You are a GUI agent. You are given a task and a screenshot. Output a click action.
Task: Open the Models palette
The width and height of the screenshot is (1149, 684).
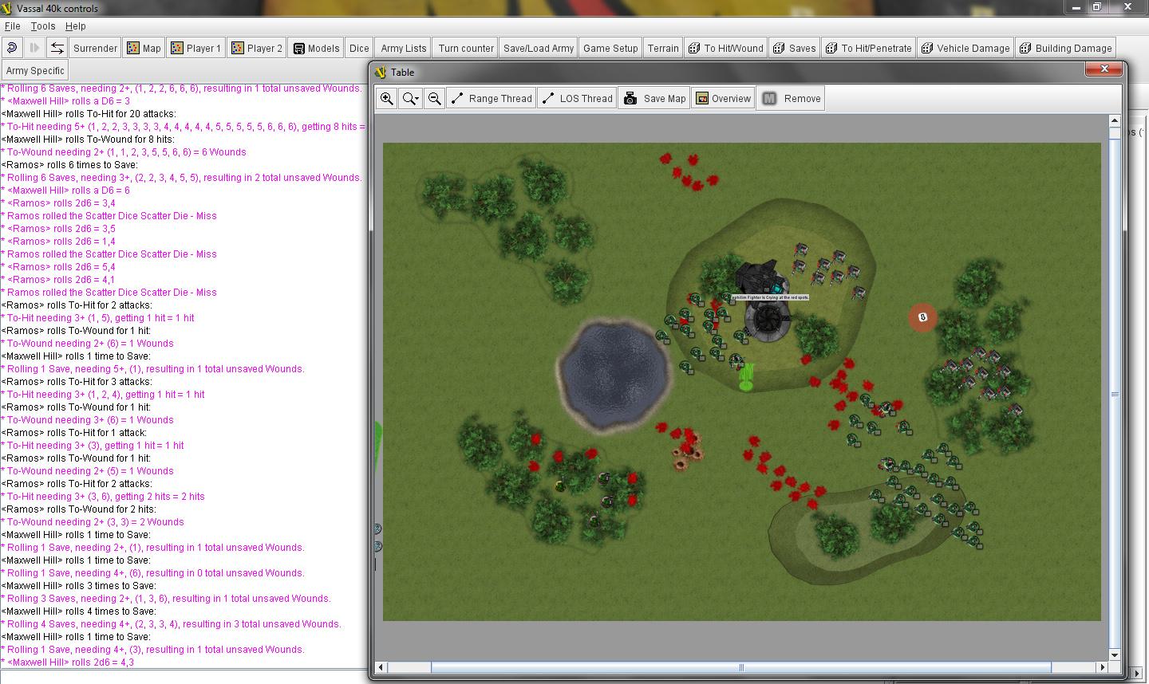tap(316, 48)
